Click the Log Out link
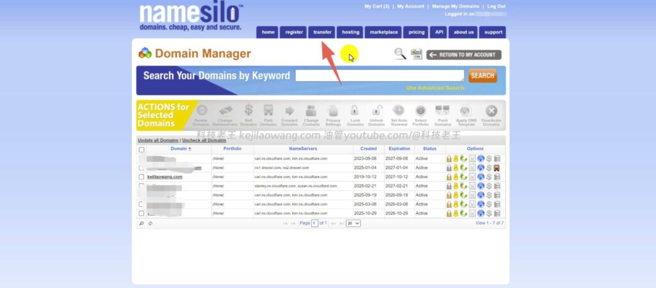 click(496, 6)
